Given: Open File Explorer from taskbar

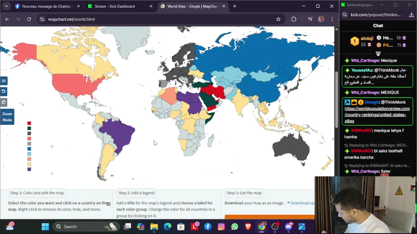Looking at the screenshot, I should pyautogui.click(x=154, y=227).
